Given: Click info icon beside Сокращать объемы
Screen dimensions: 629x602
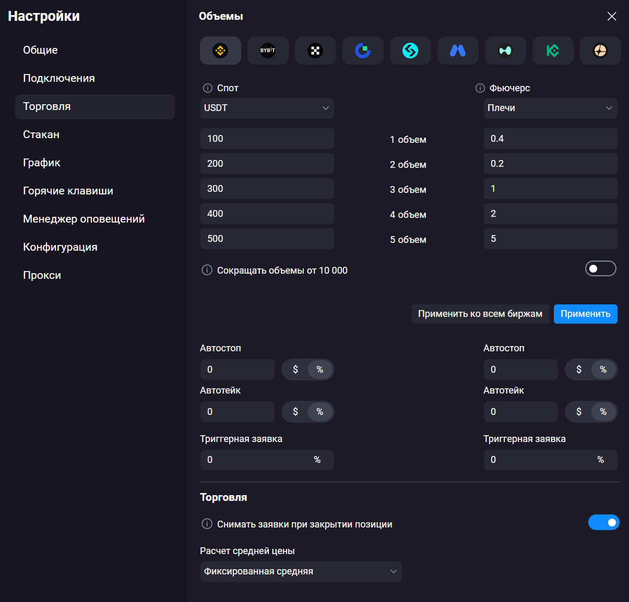Looking at the screenshot, I should (x=207, y=270).
